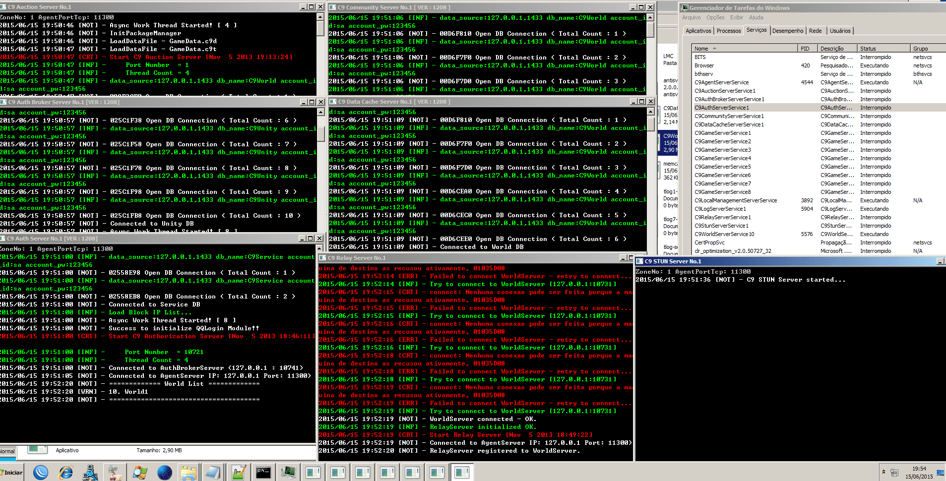This screenshot has width=946, height=481.
Task: Open the Opções menu in Task Manager
Action: 715,17
